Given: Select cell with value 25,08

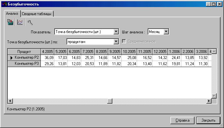Looking at the screenshot, I should [x=129, y=58].
